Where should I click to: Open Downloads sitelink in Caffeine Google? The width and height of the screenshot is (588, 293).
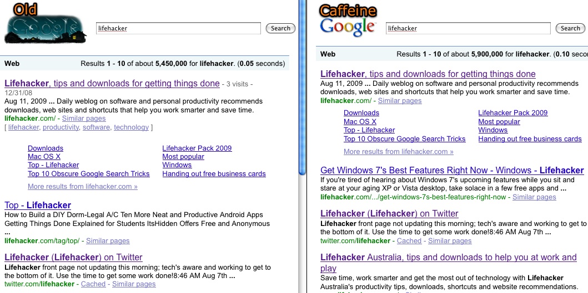coord(361,113)
